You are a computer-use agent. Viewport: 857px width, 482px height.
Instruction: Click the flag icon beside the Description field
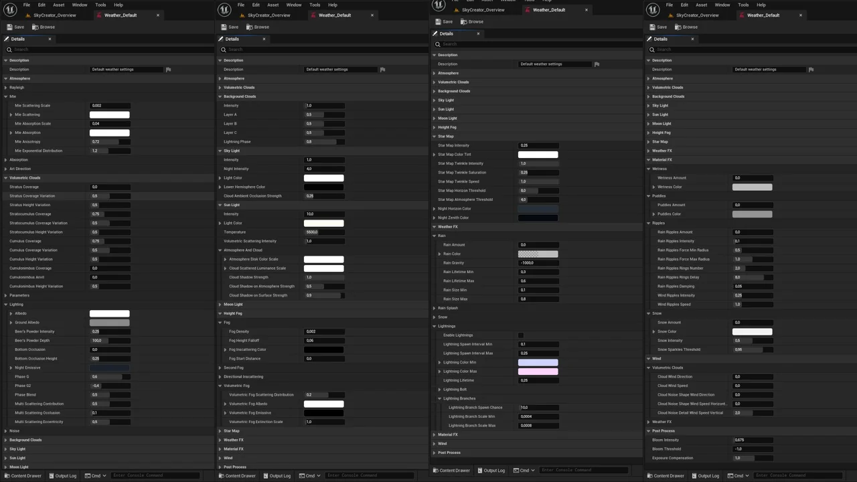597,64
